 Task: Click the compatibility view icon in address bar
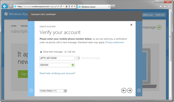pyautogui.click(x=69, y=6)
